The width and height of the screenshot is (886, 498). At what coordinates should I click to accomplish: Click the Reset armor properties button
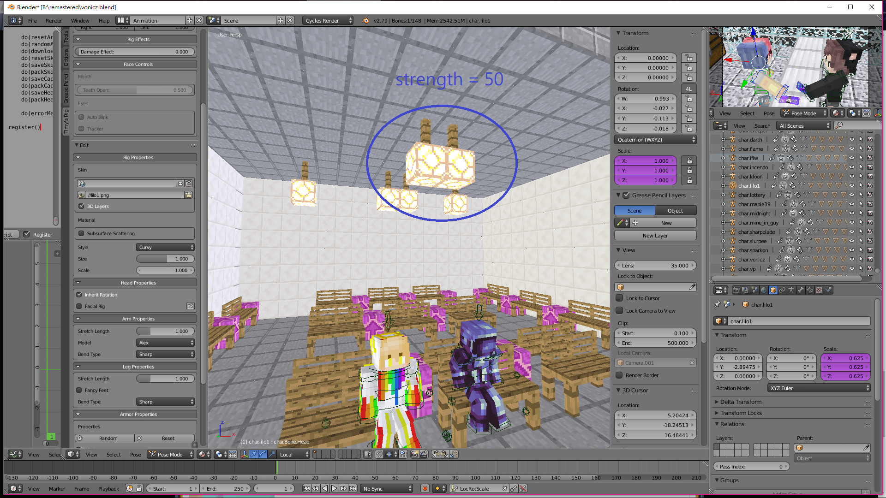(165, 438)
